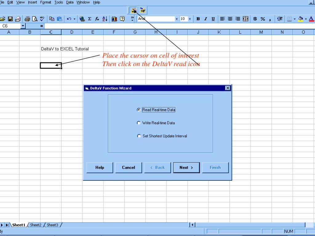The height and width of the screenshot is (236, 315).
Task: Click the Paste clipboard icon
Action: click(x=59, y=19)
